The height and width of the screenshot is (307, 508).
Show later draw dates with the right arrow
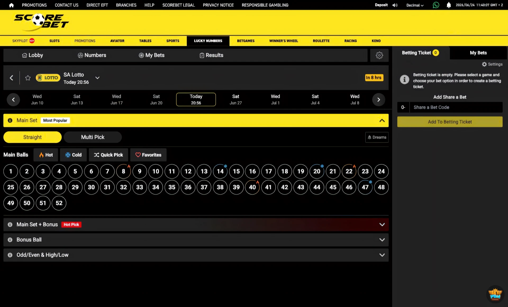tap(379, 100)
